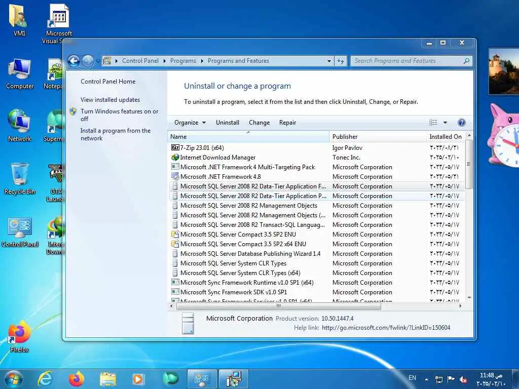
Task: Select Microsoft Visual Studio desktop shortcut
Action: click(59, 24)
